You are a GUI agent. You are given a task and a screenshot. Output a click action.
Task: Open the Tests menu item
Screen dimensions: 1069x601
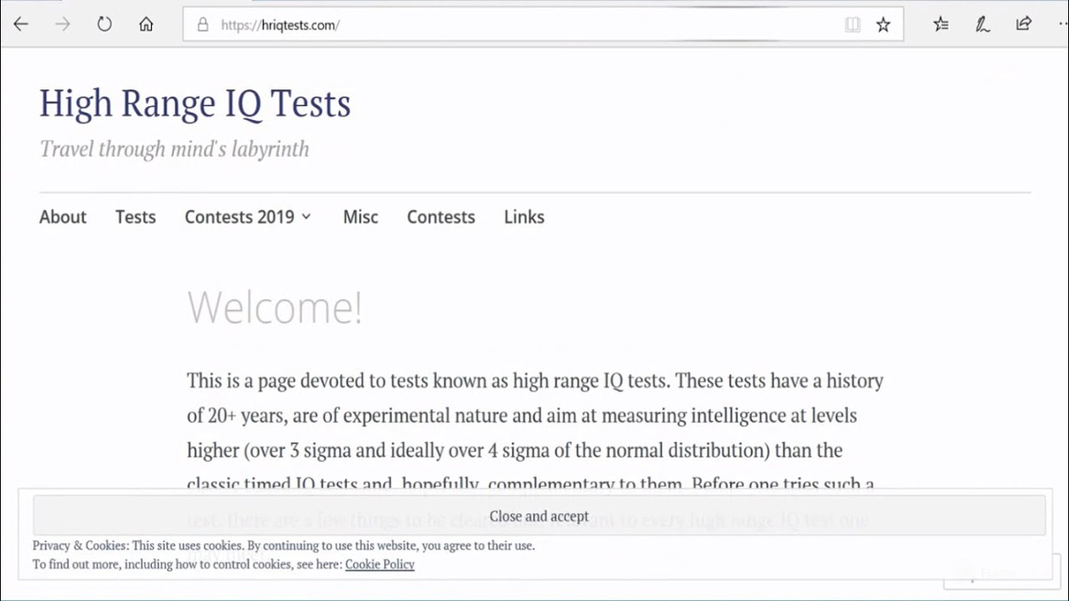pyautogui.click(x=135, y=217)
